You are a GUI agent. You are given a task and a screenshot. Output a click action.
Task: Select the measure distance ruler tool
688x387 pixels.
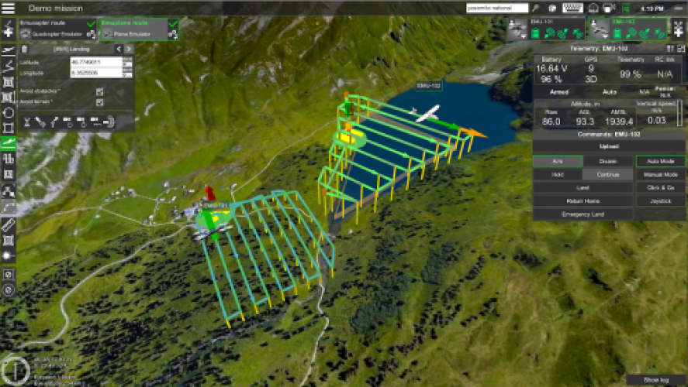pos(9,224)
